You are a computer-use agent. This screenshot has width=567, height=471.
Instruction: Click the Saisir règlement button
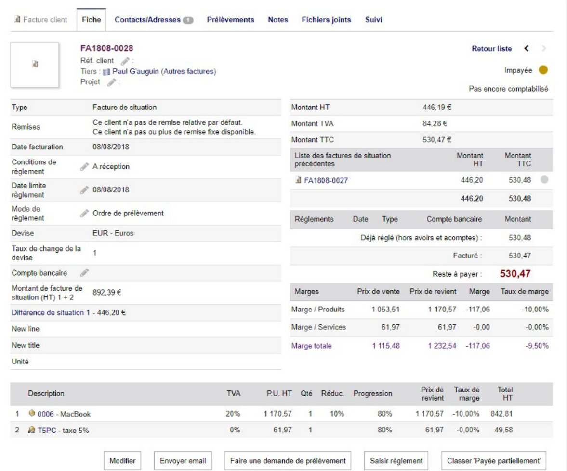396,461
